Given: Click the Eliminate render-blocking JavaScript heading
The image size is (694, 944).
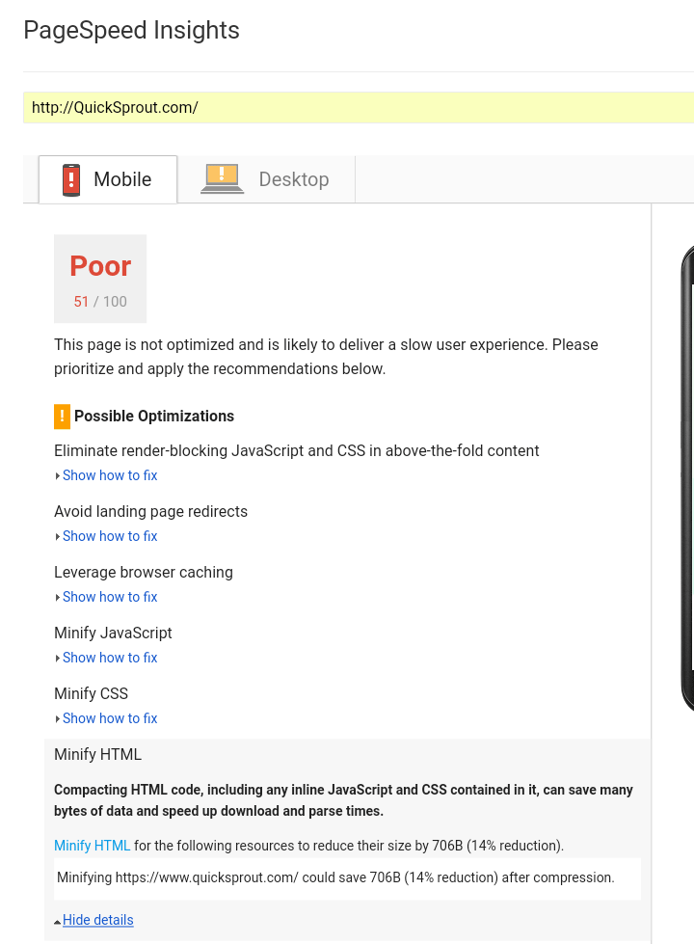Looking at the screenshot, I should (296, 450).
